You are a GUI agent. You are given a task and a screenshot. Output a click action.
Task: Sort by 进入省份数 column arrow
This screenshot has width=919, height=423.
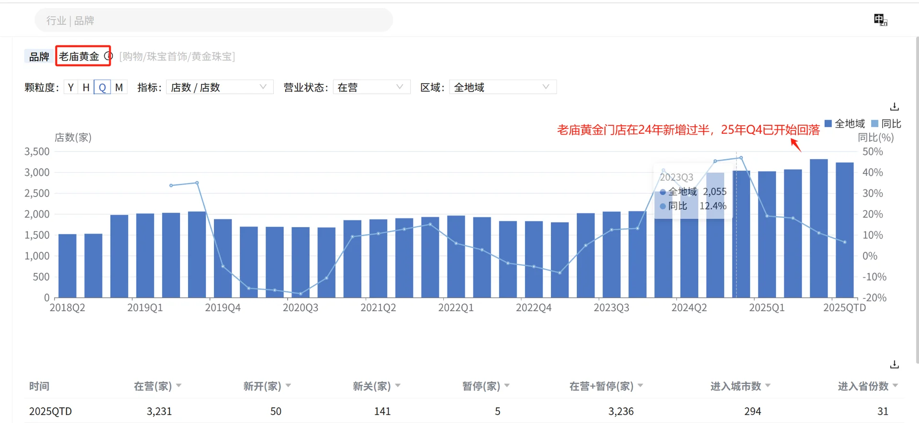(x=895, y=385)
